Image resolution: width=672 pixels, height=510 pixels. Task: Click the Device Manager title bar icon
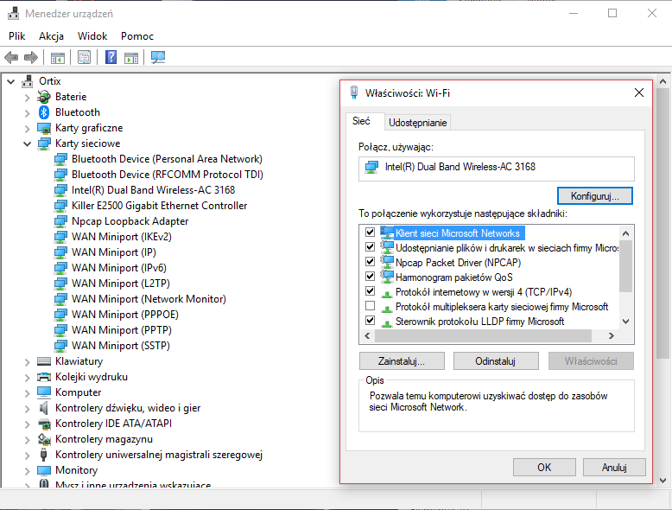[x=13, y=14]
